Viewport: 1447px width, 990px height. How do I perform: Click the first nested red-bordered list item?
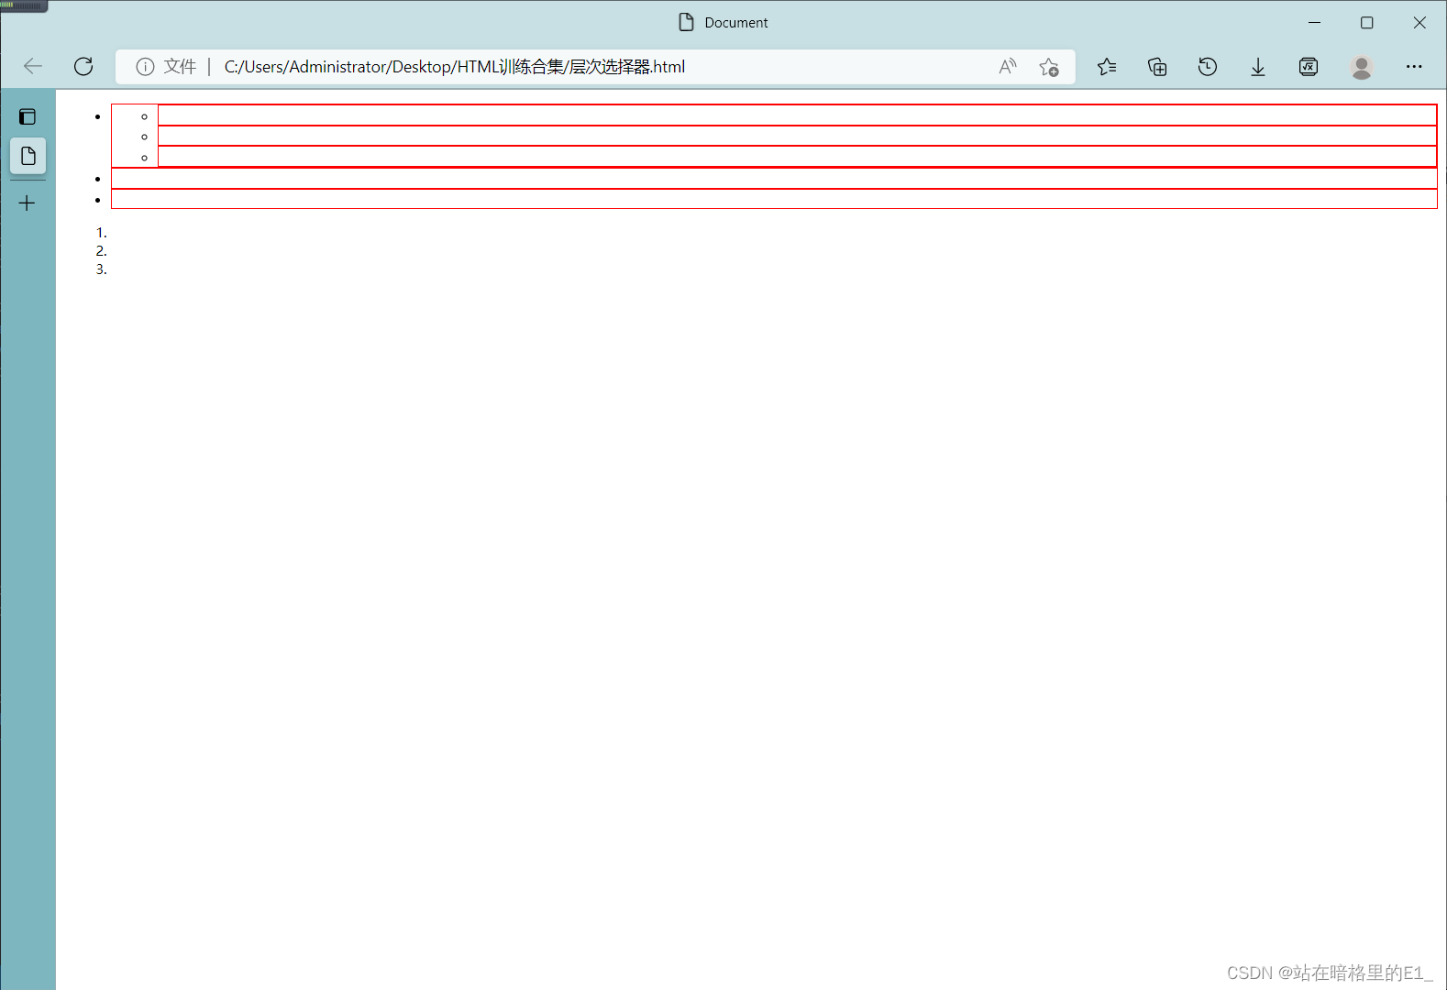[x=797, y=115]
